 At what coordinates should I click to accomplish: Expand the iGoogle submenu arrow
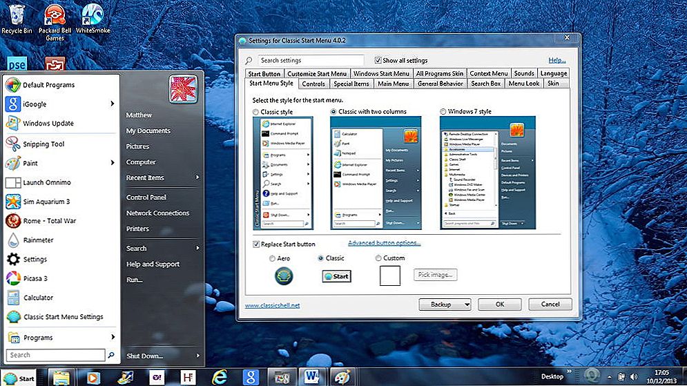(112, 104)
